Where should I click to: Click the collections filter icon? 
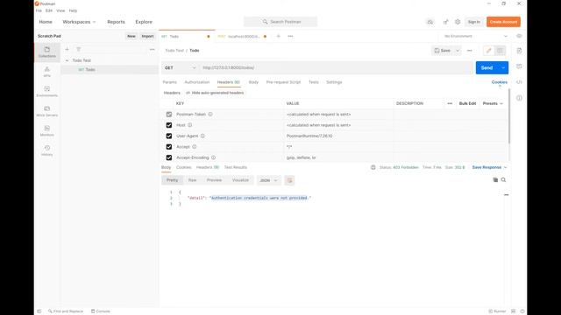coord(78,49)
